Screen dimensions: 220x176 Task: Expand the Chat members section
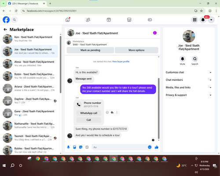click(189, 80)
